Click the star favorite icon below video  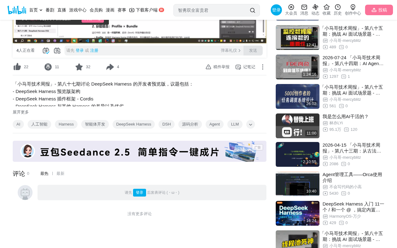[79, 67]
